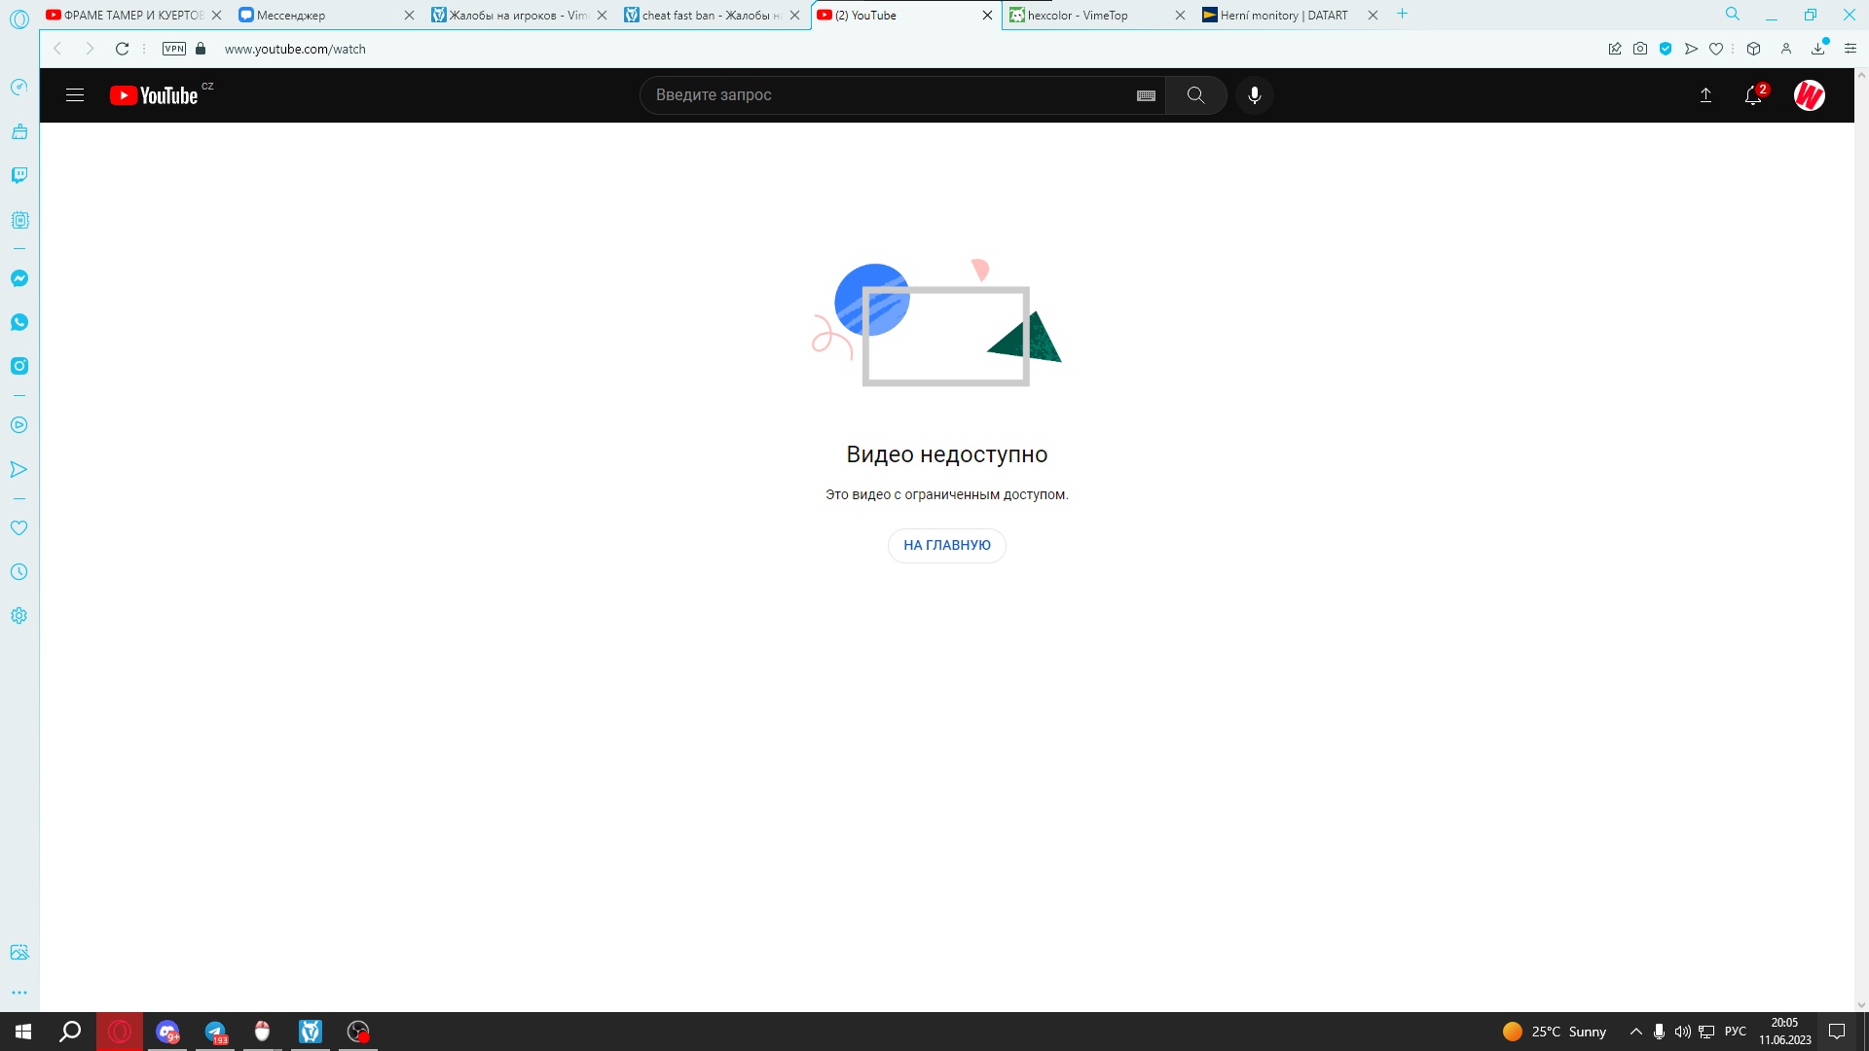The image size is (1869, 1051).
Task: Open Telegram from the Windows taskbar
Action: pos(215,1032)
